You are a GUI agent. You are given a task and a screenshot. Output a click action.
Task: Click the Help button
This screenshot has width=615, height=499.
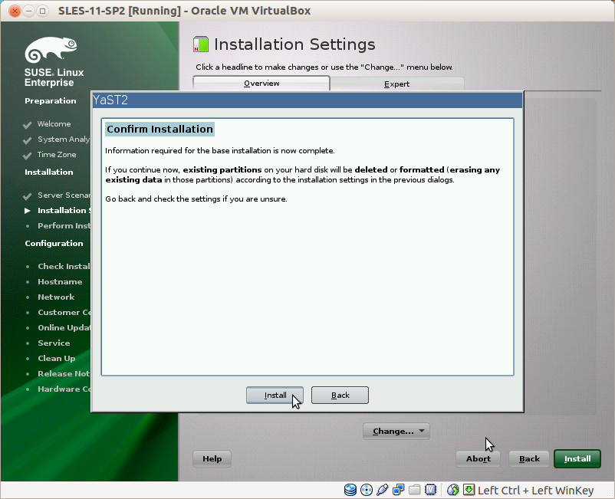point(212,458)
